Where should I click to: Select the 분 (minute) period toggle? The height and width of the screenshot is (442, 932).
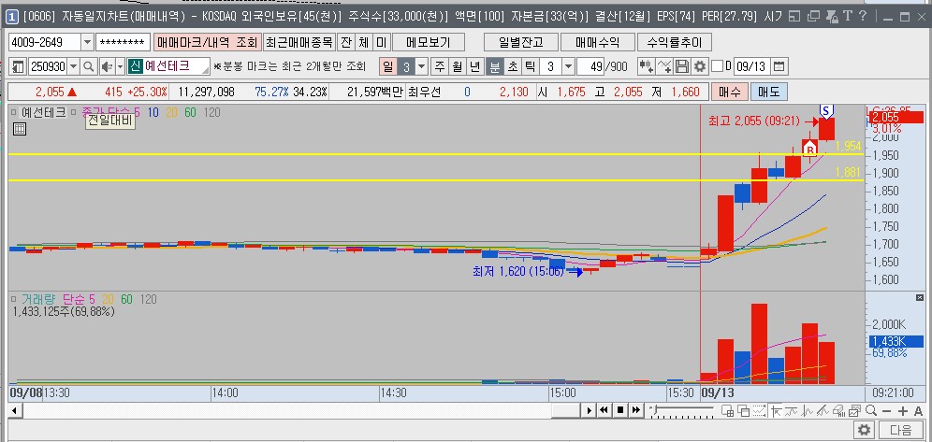[494, 66]
